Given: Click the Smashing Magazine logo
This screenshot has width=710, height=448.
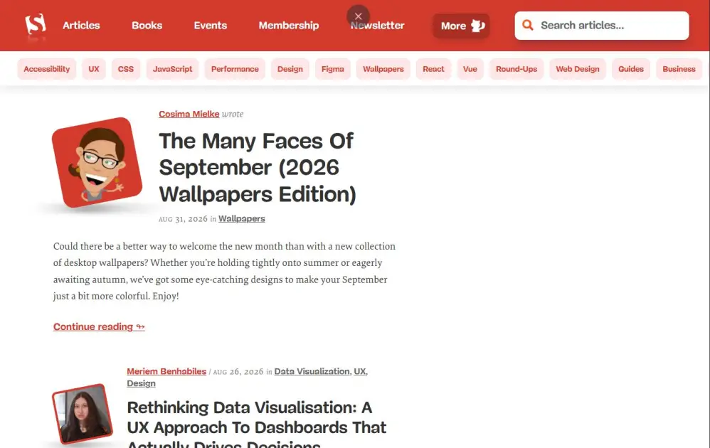Looking at the screenshot, I should click(x=36, y=24).
